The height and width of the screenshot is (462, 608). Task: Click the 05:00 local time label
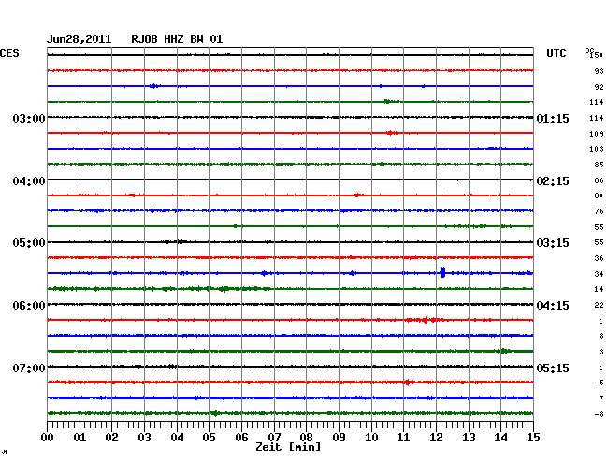pos(29,242)
